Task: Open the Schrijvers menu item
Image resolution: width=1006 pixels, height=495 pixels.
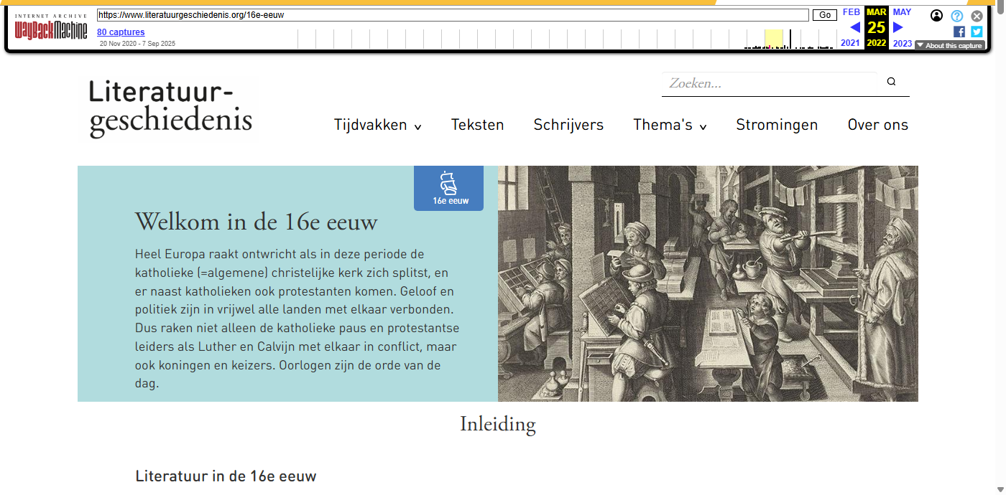Action: 568,125
